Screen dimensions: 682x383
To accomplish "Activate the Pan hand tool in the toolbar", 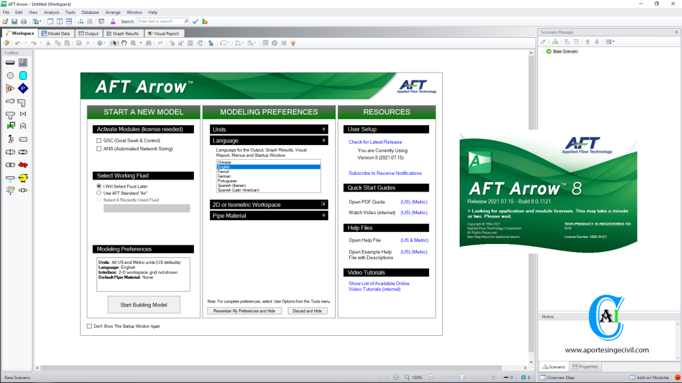I will (x=124, y=42).
